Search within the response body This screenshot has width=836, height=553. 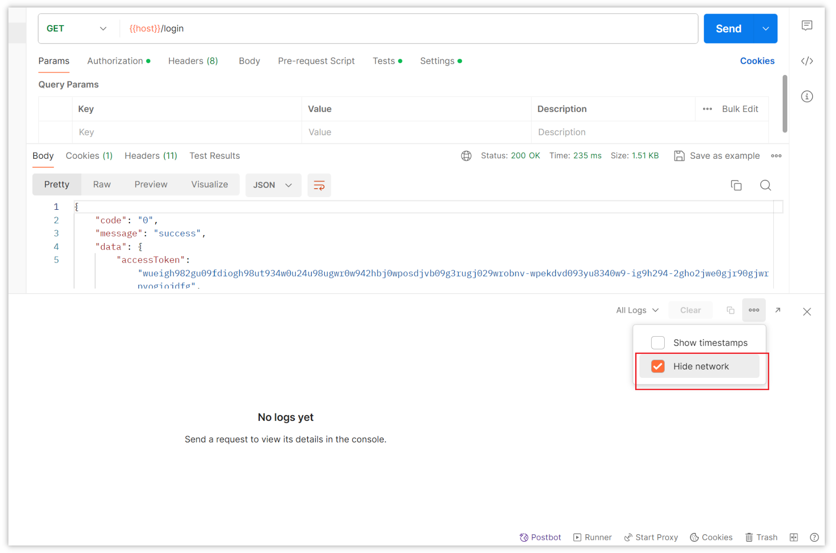[765, 185]
